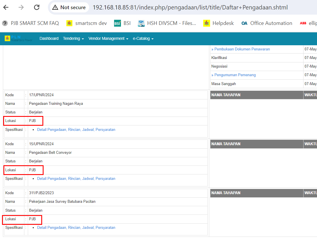Expand the Vendor Management dropdown menu

(x=108, y=38)
